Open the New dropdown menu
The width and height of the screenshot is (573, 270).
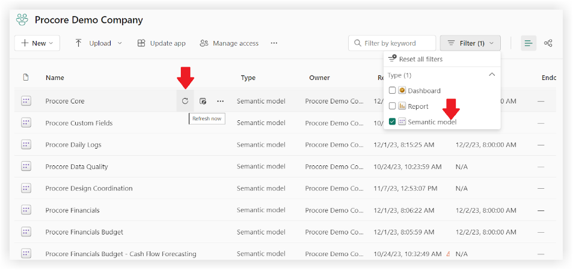click(37, 43)
